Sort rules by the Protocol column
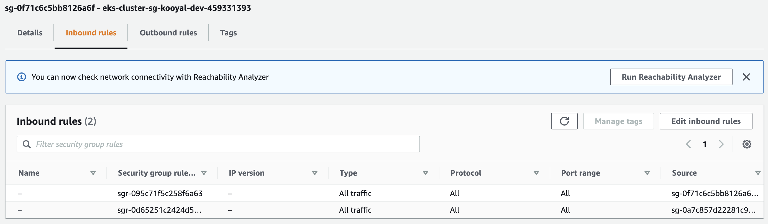 [x=536, y=173]
